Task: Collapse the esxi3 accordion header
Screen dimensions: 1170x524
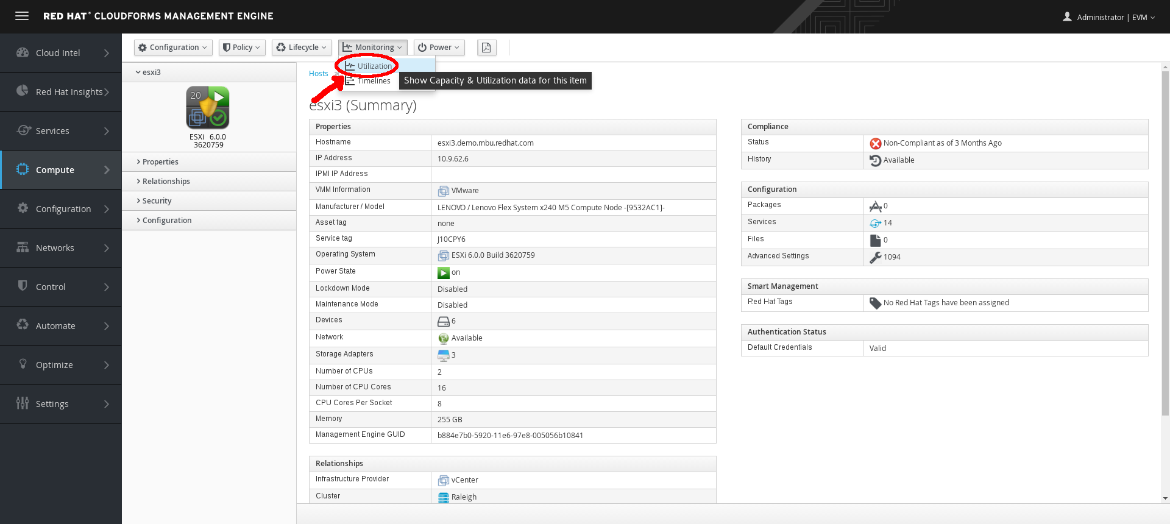Action: pos(209,72)
